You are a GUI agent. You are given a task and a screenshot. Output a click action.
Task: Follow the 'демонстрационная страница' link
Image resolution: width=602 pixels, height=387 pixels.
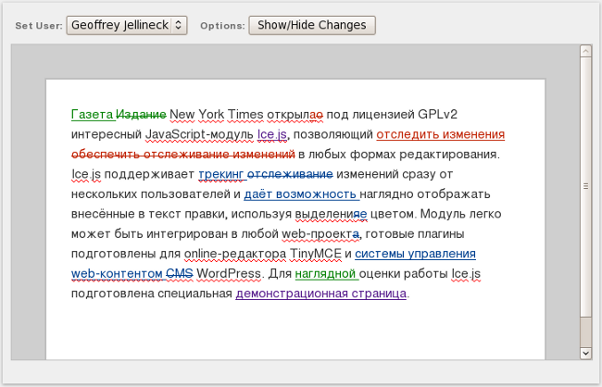point(321,294)
